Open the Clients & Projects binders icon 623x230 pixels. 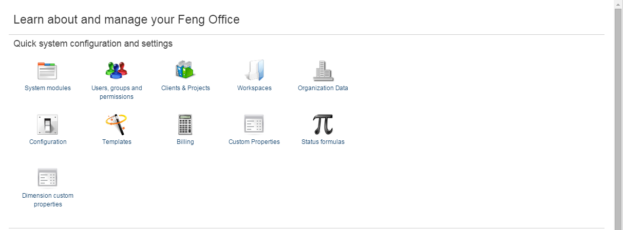coord(185,70)
